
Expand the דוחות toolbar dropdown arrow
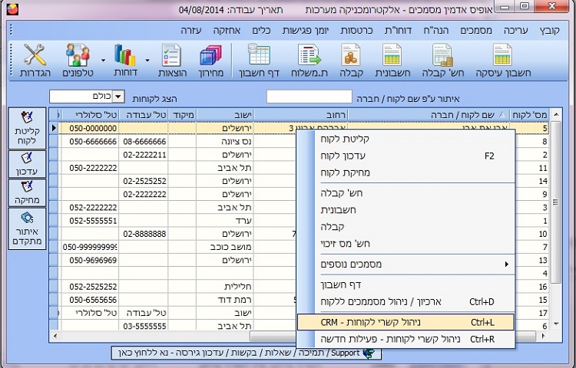pos(147,60)
